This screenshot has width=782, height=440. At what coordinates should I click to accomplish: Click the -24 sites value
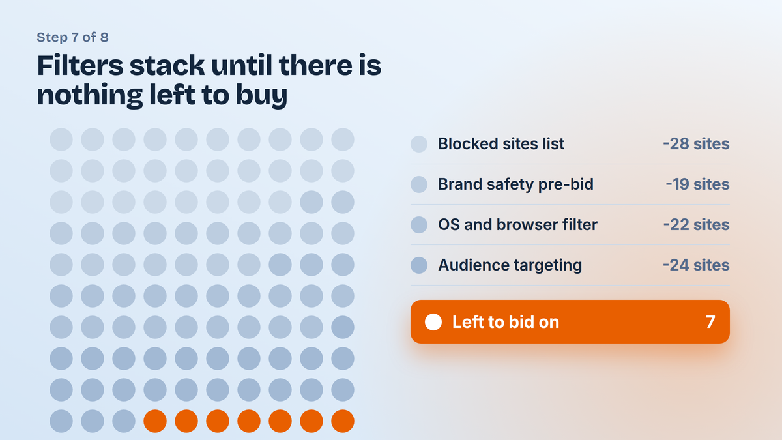click(696, 265)
